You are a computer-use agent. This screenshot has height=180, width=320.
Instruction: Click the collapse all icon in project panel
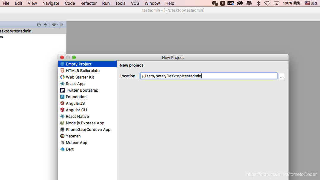click(45, 25)
